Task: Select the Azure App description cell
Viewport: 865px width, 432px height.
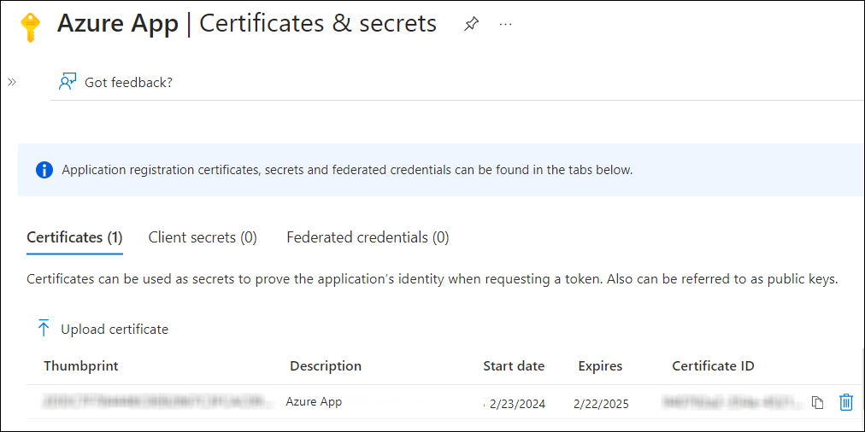Action: (x=314, y=400)
